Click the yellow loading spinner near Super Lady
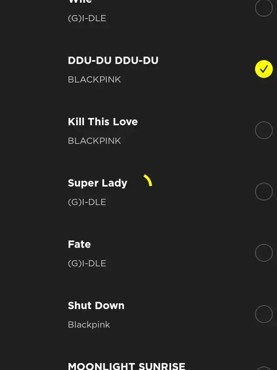Image resolution: width=277 pixels, height=370 pixels. [148, 180]
